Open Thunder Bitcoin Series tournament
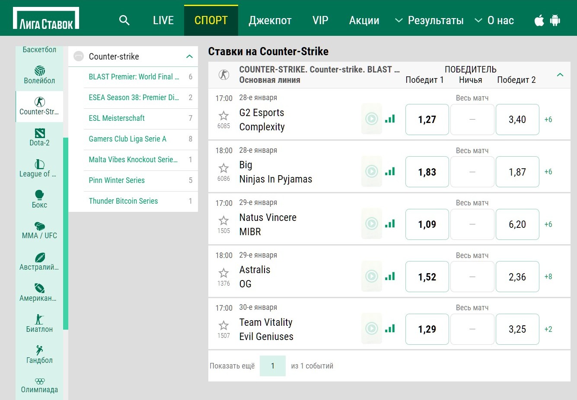The height and width of the screenshot is (400, 577). 141,201
